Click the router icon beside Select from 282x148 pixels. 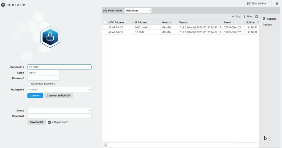(x=105, y=11)
